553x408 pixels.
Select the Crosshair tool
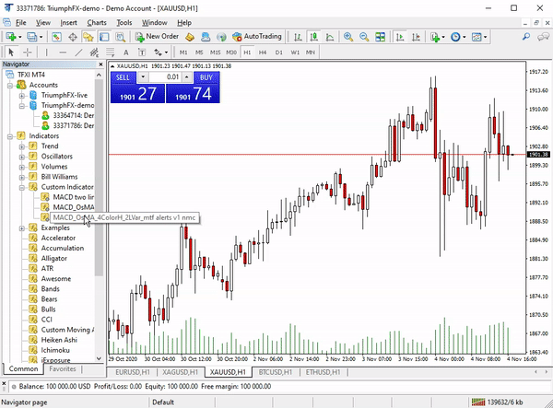point(27,52)
